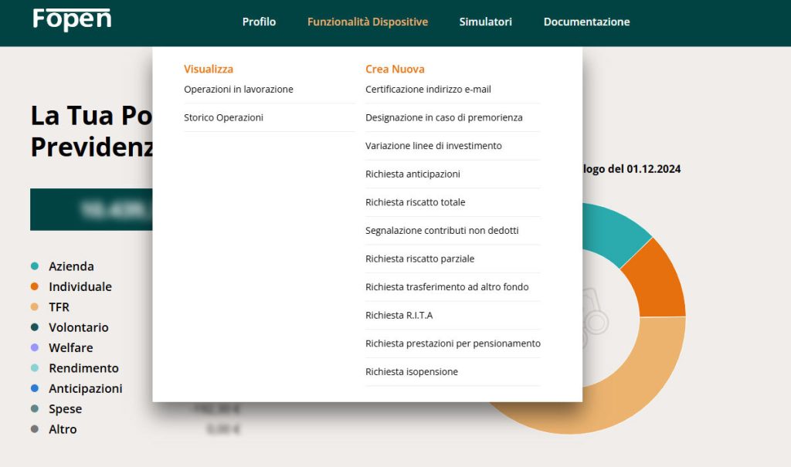Click the Fopen logo
Image resolution: width=791 pixels, height=467 pixels.
click(x=72, y=20)
